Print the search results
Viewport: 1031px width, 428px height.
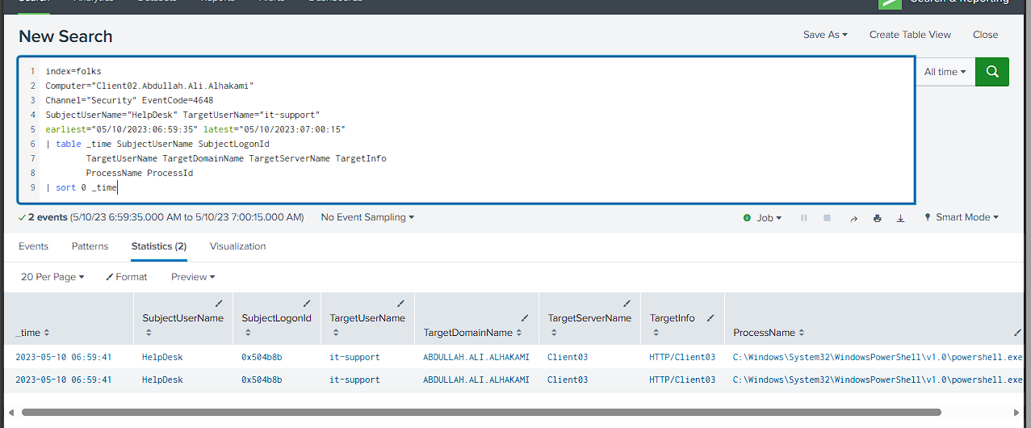pos(877,218)
